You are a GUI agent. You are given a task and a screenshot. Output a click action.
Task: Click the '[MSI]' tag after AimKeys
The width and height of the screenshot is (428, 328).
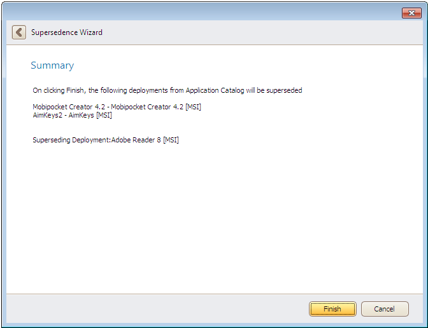(x=104, y=115)
